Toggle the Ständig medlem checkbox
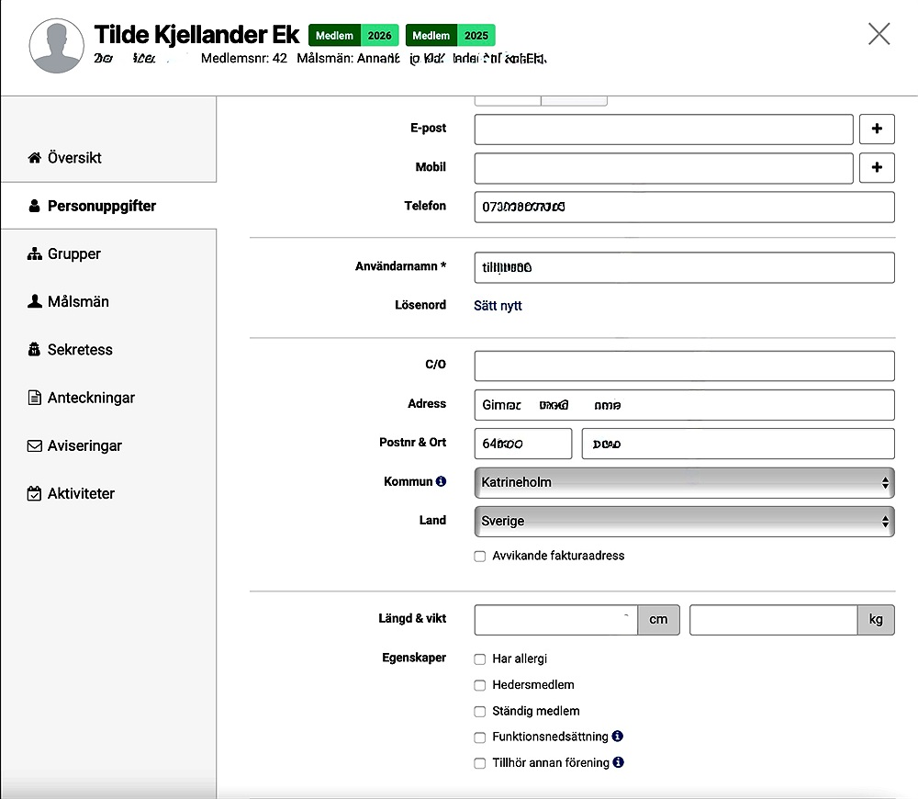Viewport: 918px width, 799px height. pos(480,711)
